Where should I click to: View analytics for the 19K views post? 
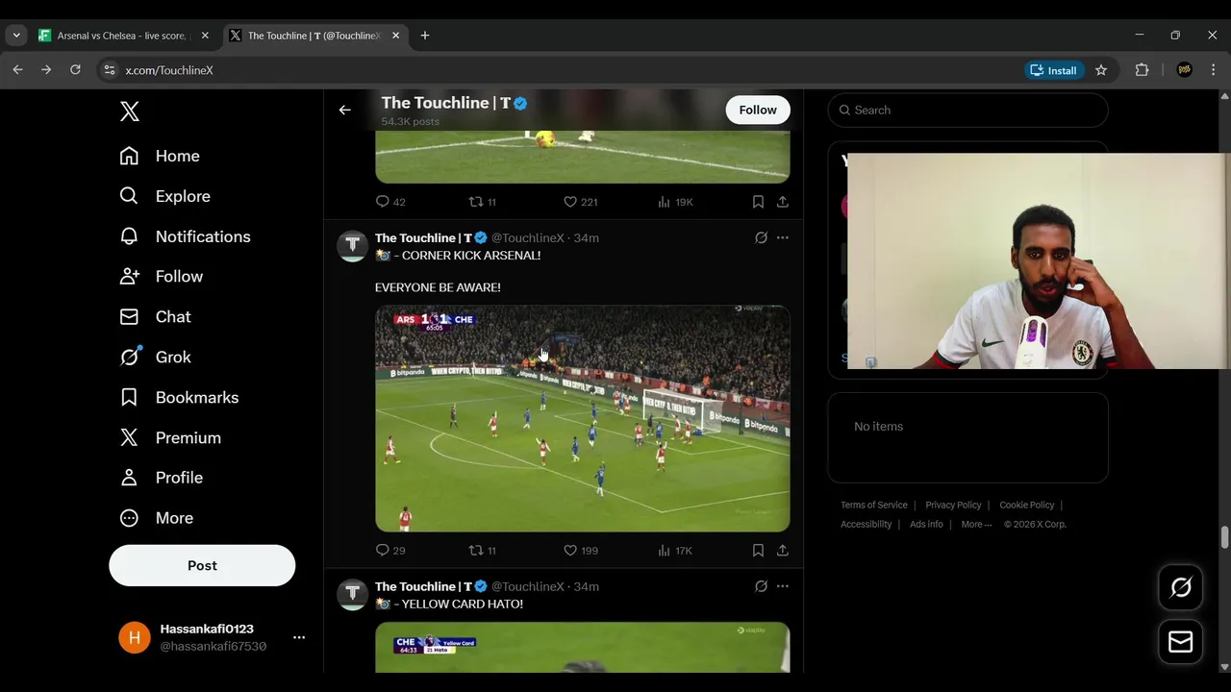coord(675,202)
